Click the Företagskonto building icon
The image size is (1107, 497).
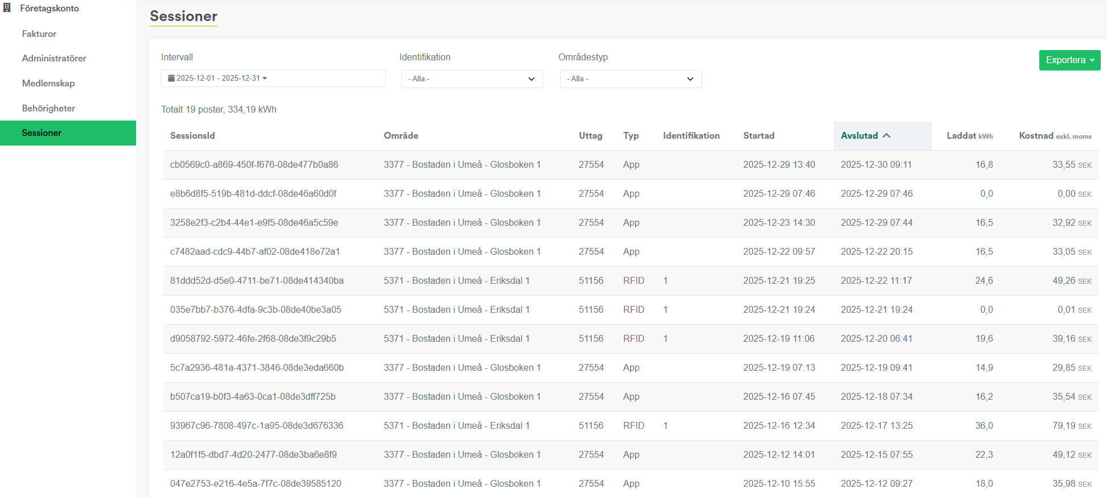(x=7, y=8)
